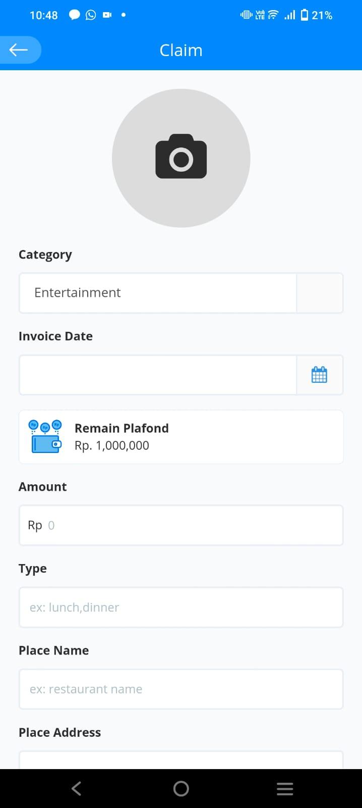Open the Invoice Date calendar icon
Viewport: 362px width, 808px height.
[319, 375]
